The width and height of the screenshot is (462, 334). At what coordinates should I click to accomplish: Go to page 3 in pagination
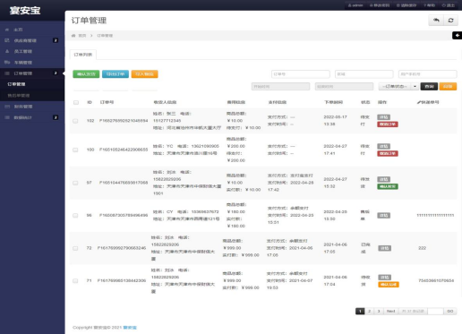(x=379, y=311)
